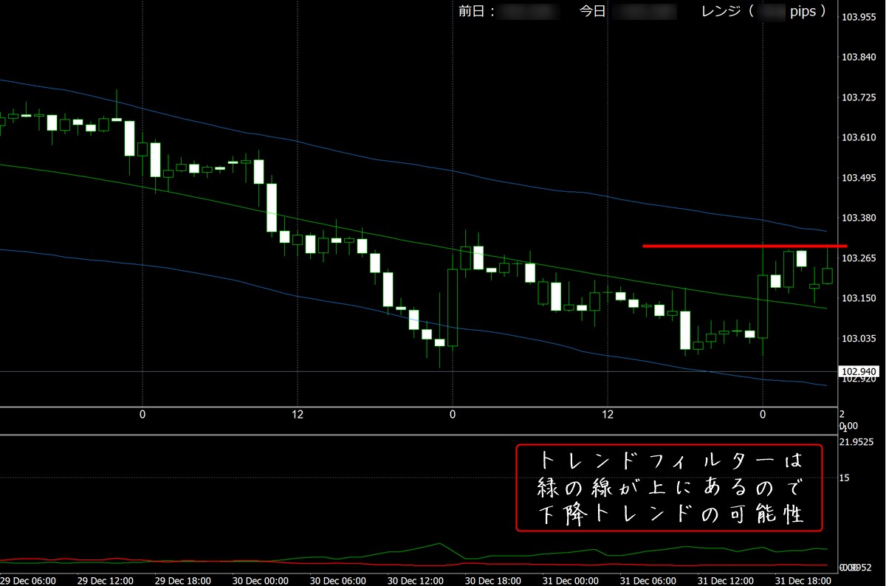
Task: Select the 103.265 price axis label
Action: 858,258
